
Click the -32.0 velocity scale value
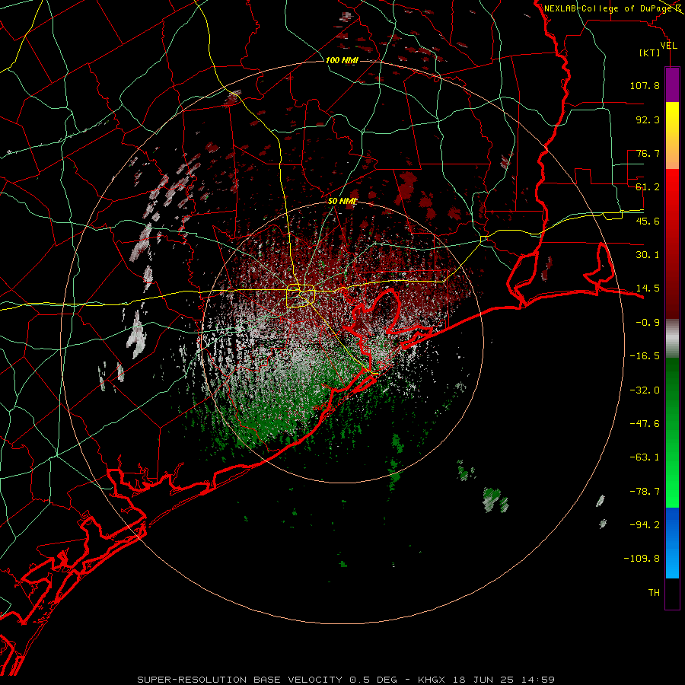tap(645, 390)
